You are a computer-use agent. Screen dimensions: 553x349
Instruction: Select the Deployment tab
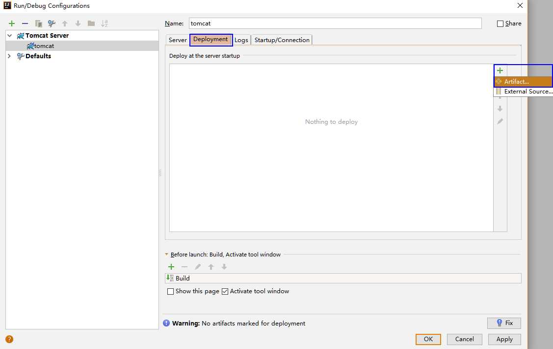pyautogui.click(x=211, y=39)
